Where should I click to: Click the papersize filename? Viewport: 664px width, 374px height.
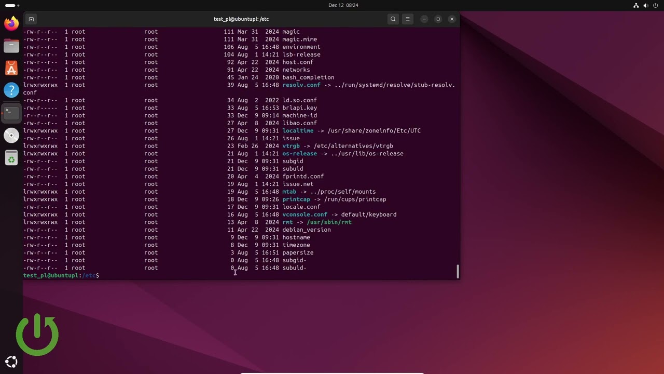click(x=298, y=252)
